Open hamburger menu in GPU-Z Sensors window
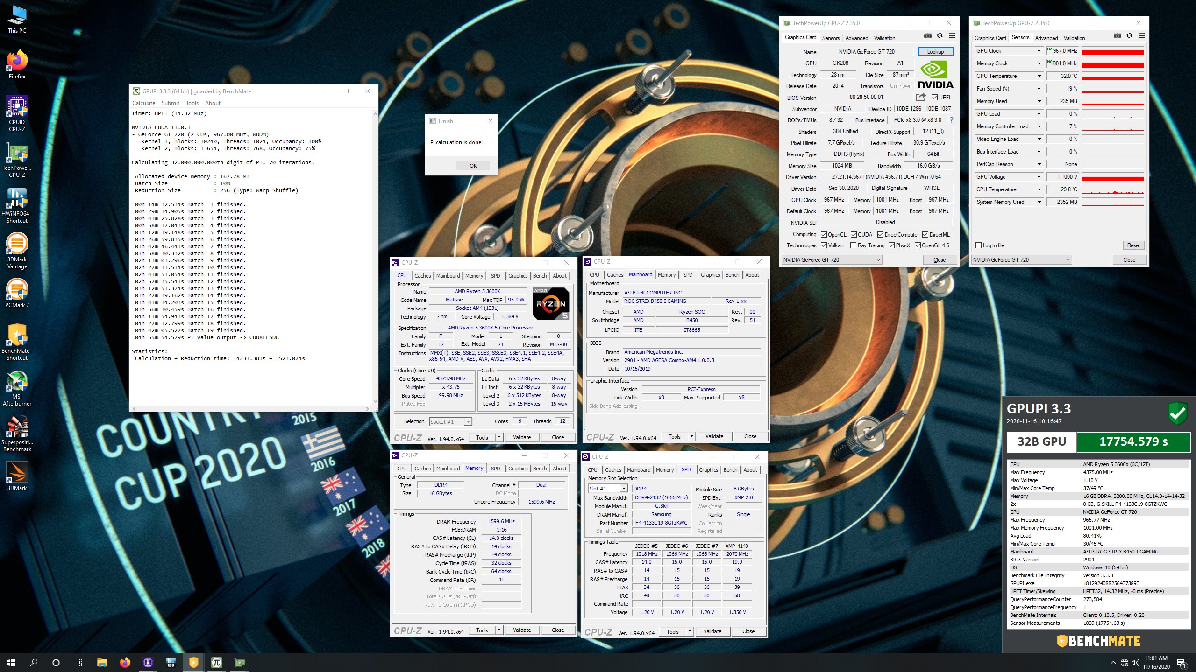The width and height of the screenshot is (1196, 672). coord(1141,36)
